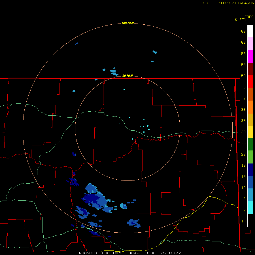Click the "38" legend value
255x255 pixels.
click(243, 110)
